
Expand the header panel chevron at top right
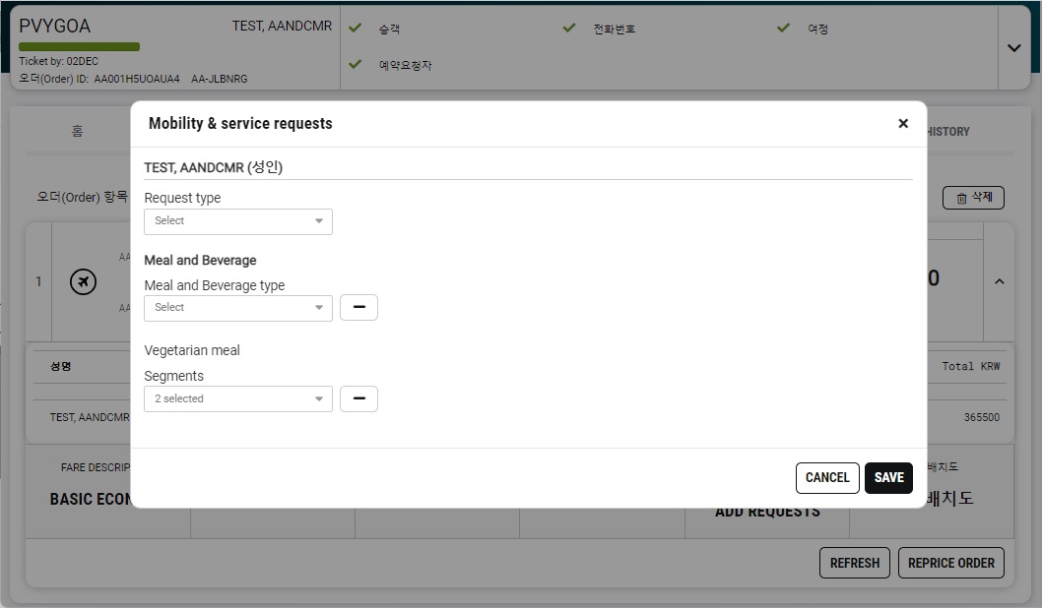coord(1014,48)
